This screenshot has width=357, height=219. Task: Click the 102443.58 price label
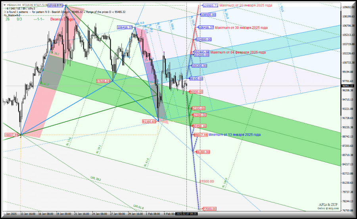(x=202, y=52)
